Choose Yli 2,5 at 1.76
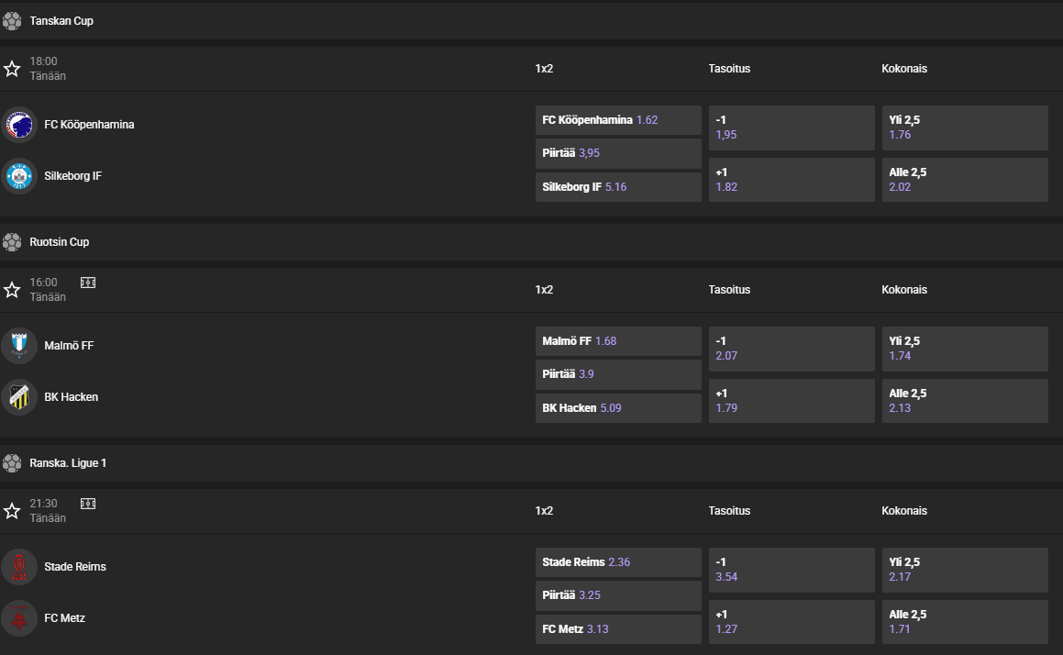Viewport: 1063px width, 655px height. coord(965,128)
